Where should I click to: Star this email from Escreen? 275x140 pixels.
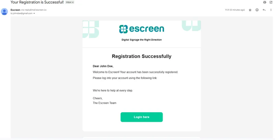click(250, 10)
